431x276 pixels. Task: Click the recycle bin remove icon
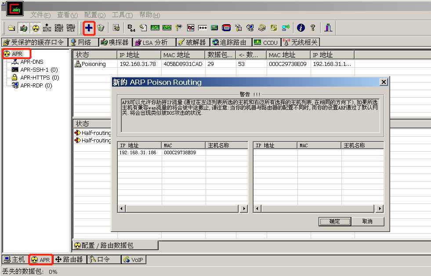(x=101, y=28)
